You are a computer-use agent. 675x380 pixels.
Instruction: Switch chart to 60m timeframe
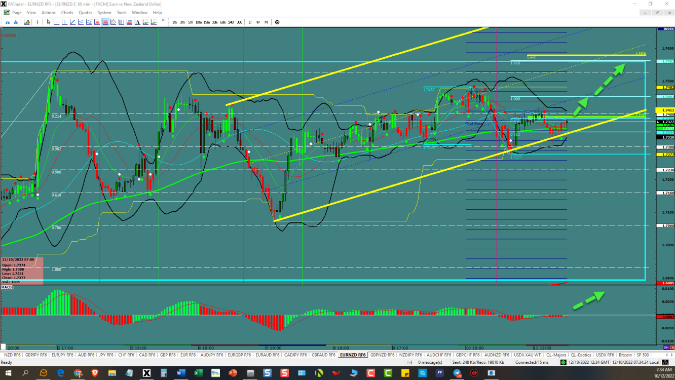click(x=223, y=22)
